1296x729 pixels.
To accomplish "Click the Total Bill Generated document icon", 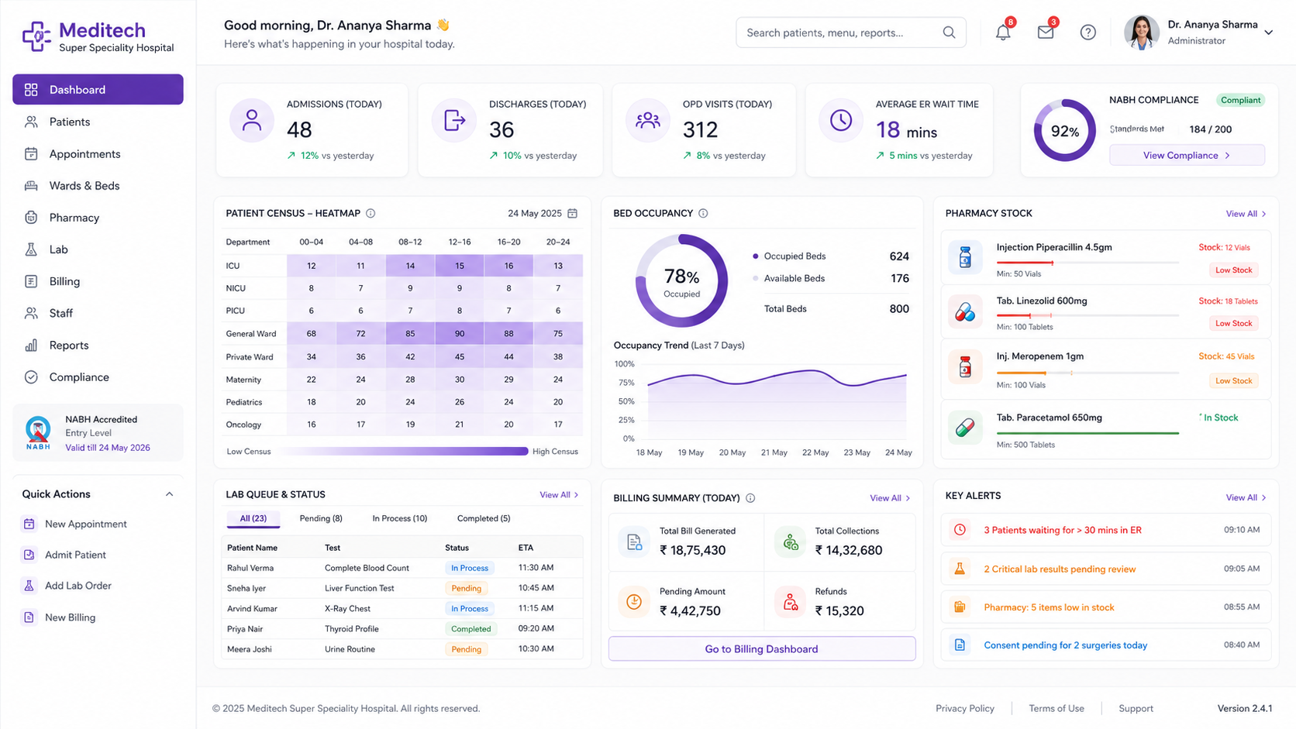I will coord(634,542).
